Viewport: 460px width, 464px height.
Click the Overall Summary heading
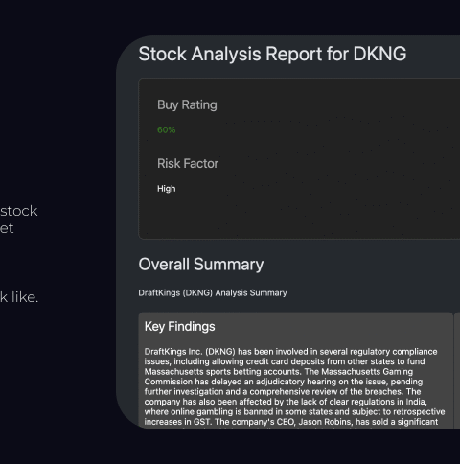coord(201,265)
